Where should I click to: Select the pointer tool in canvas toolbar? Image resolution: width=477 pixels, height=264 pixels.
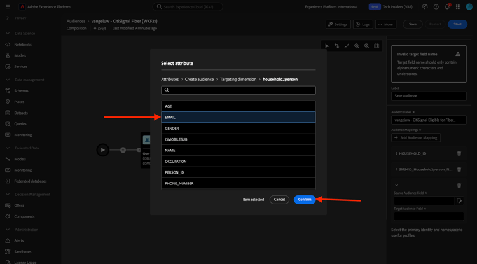[x=327, y=46]
